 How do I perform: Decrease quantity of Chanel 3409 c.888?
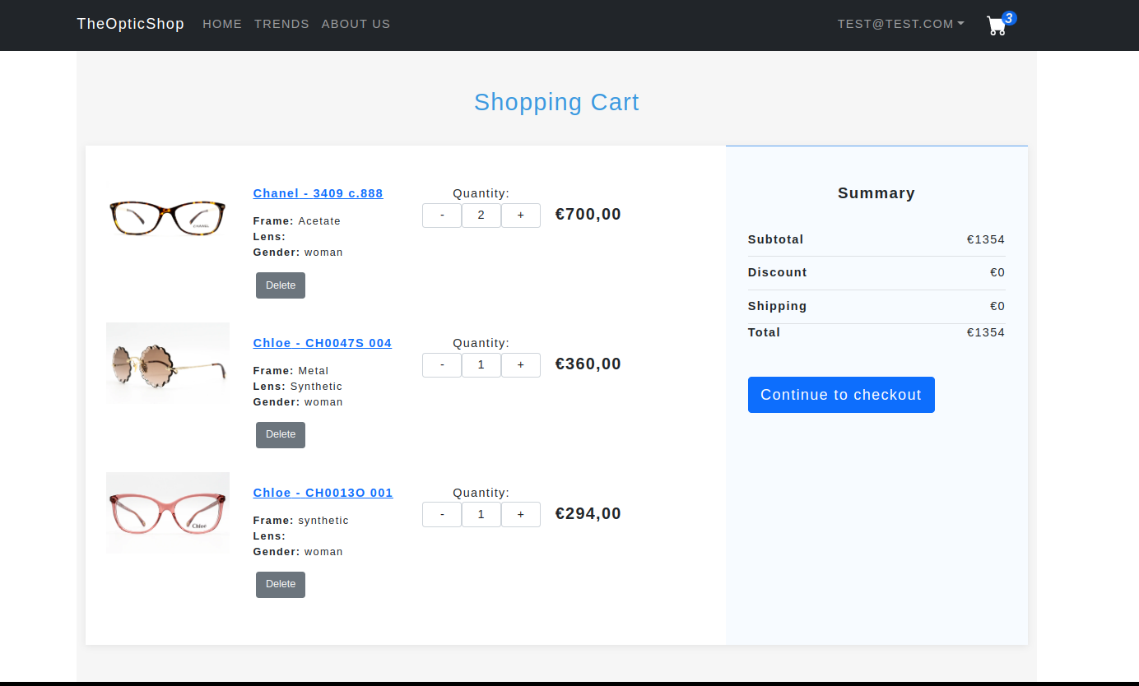(x=442, y=216)
